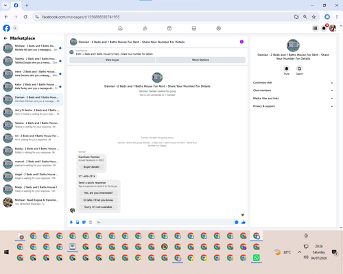
Task: Click the message input field
Action: [x=165, y=222]
